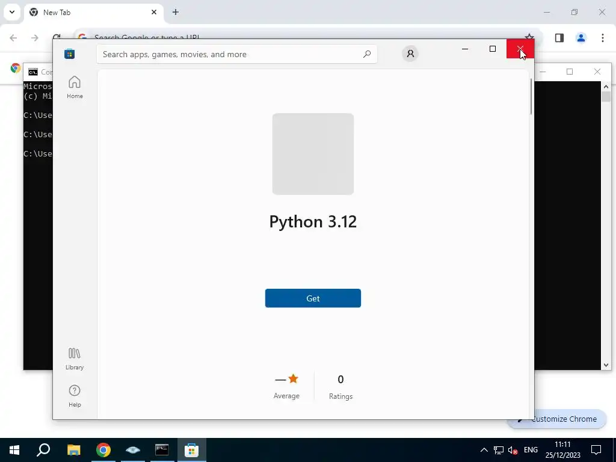Viewport: 616px width, 462px height.
Task: Open Windows notification center icon
Action: (x=596, y=450)
